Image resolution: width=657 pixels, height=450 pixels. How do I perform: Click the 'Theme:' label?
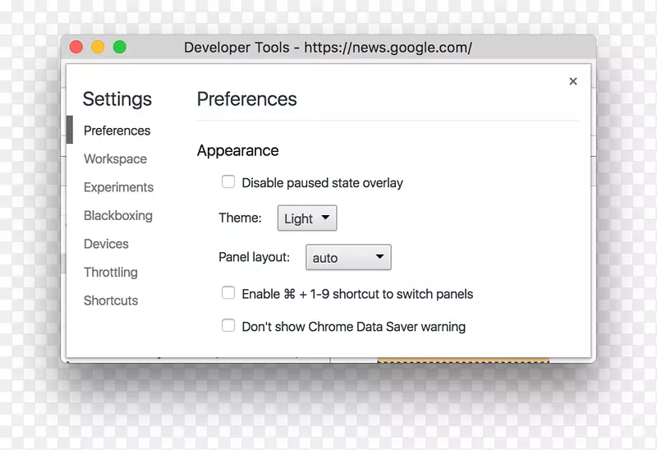(240, 218)
